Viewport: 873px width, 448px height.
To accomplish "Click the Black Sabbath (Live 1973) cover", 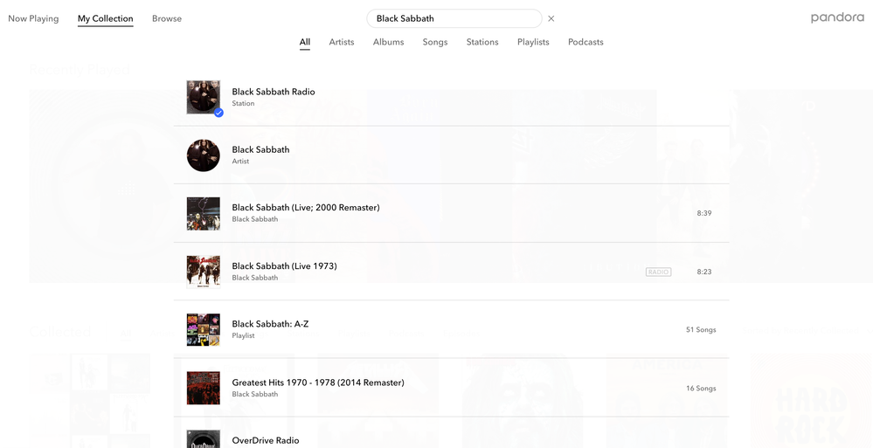I will (203, 272).
